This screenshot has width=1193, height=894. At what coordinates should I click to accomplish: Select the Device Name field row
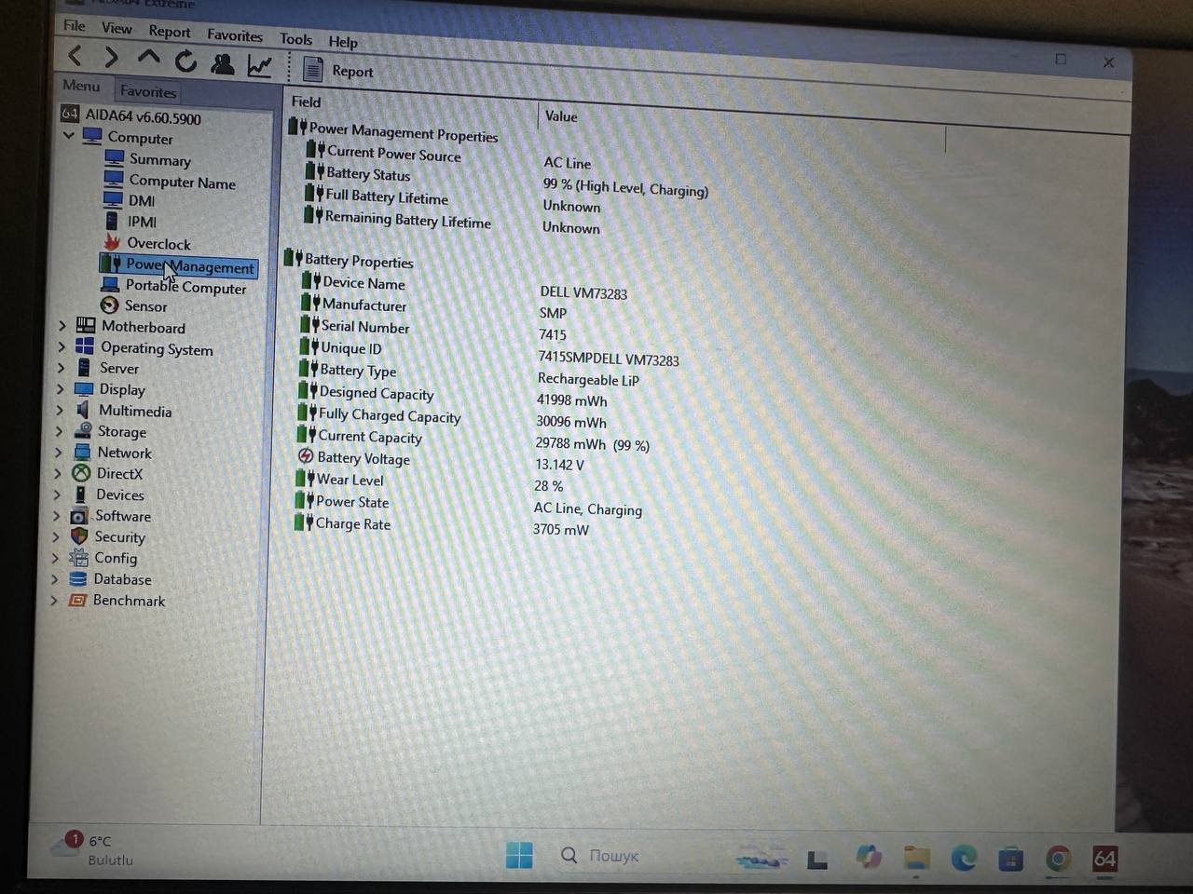tap(464, 287)
